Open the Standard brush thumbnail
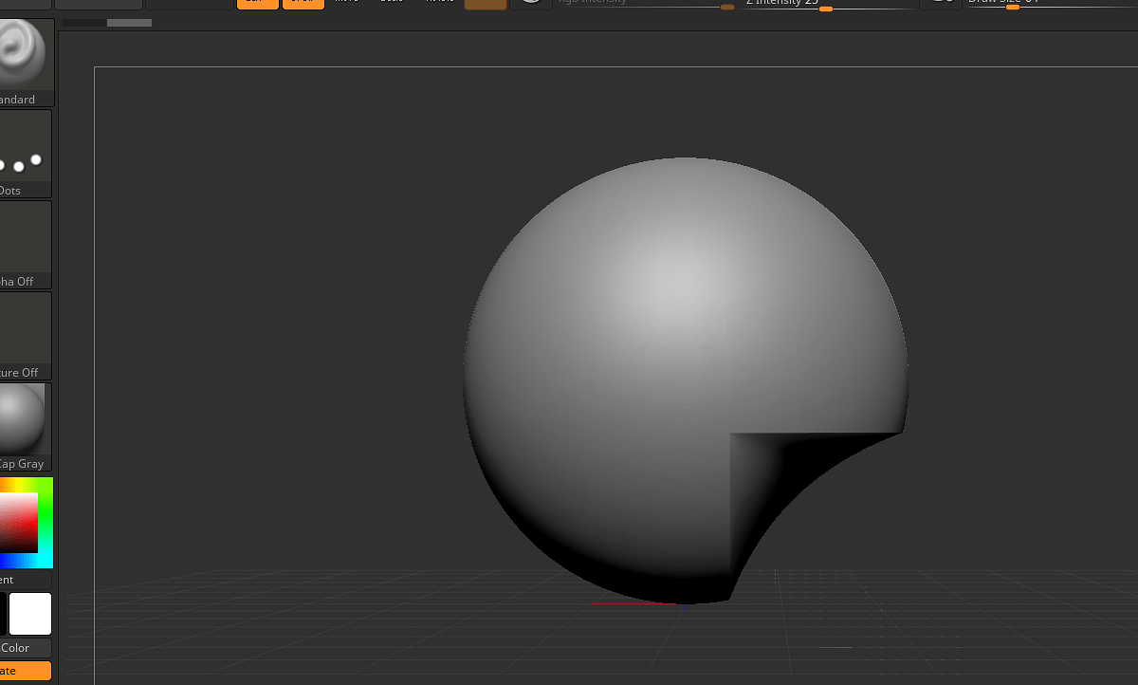The width and height of the screenshot is (1138, 685). click(25, 61)
